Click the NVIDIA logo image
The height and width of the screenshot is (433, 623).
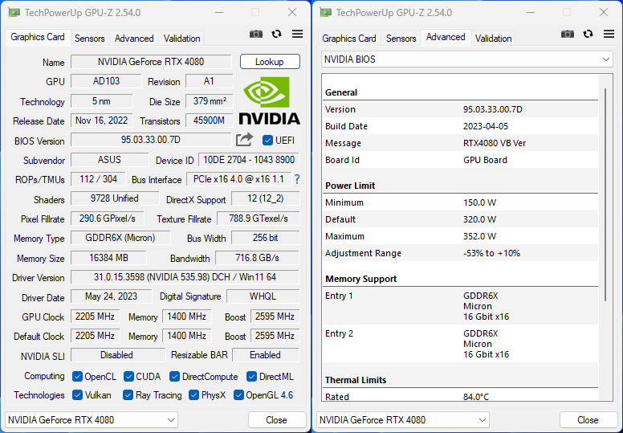tap(270, 101)
